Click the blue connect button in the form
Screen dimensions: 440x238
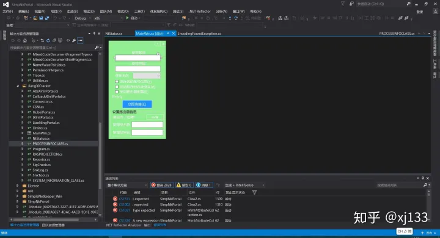137,104
